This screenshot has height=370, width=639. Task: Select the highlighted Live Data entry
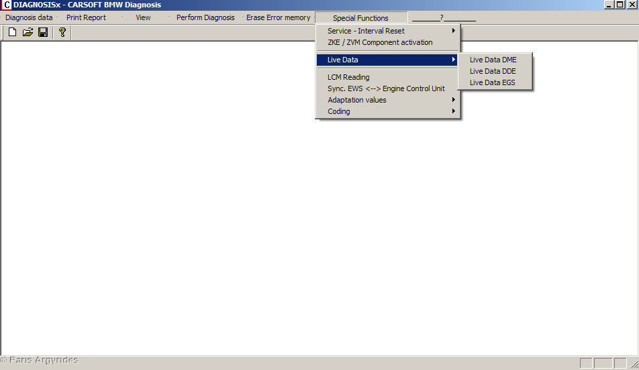[x=387, y=60]
